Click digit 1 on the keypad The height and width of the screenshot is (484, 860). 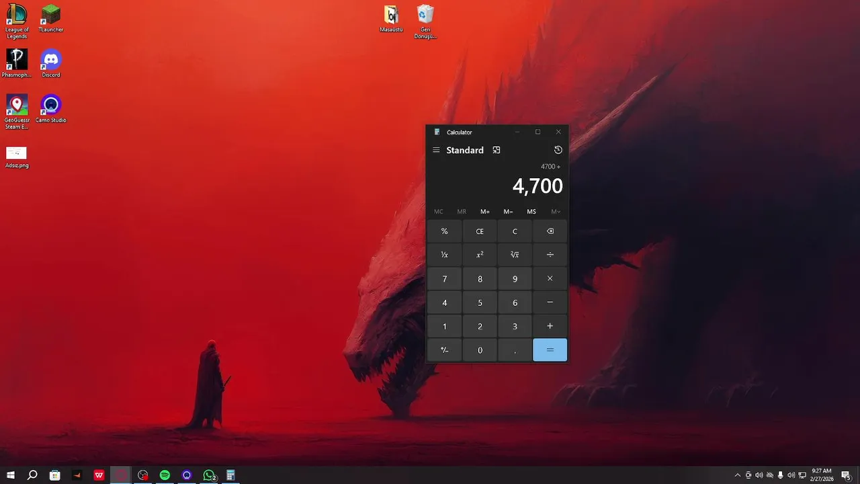point(444,326)
